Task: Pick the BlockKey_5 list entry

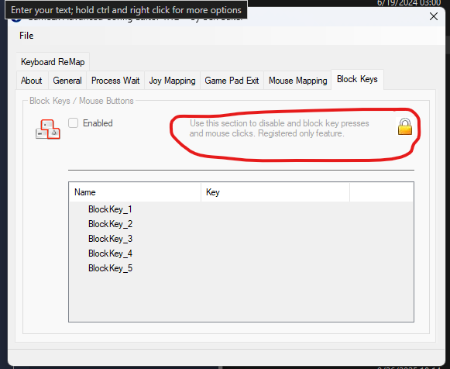Action: point(241,268)
